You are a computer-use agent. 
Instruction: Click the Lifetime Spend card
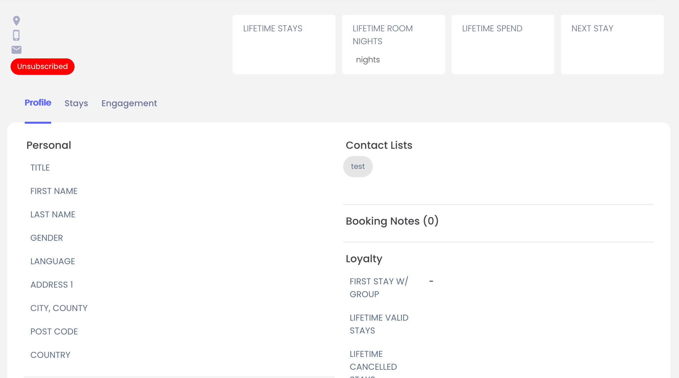(502, 45)
